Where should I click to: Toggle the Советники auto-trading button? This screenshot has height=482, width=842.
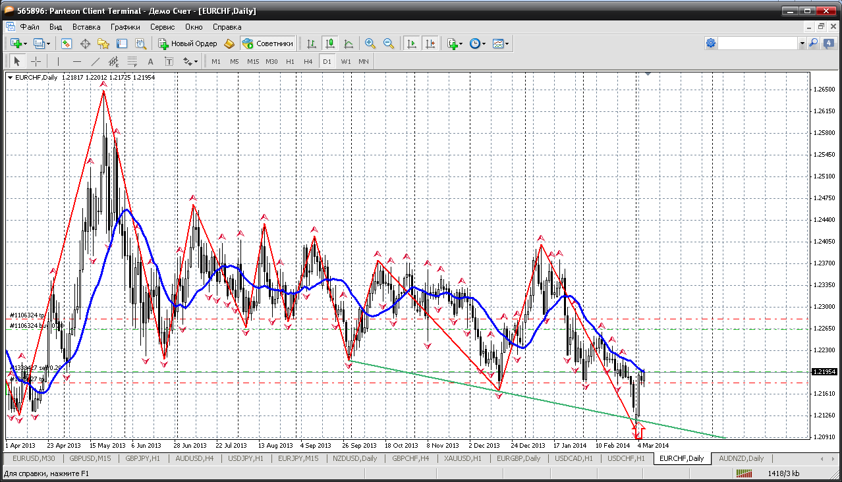(267, 43)
